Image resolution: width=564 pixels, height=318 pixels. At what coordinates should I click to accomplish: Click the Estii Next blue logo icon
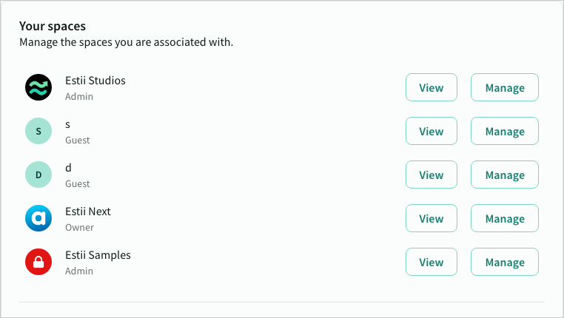click(x=38, y=219)
